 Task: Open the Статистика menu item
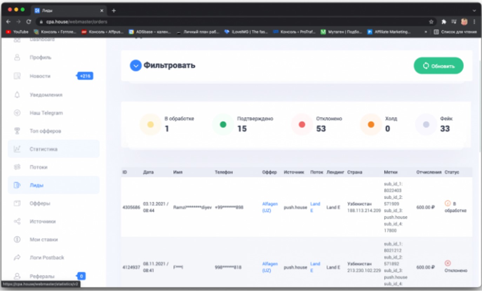click(x=43, y=149)
